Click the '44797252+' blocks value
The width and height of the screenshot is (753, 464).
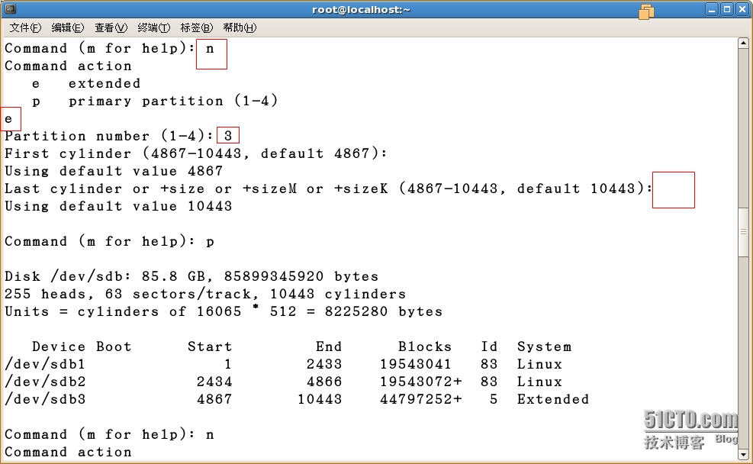click(420, 399)
